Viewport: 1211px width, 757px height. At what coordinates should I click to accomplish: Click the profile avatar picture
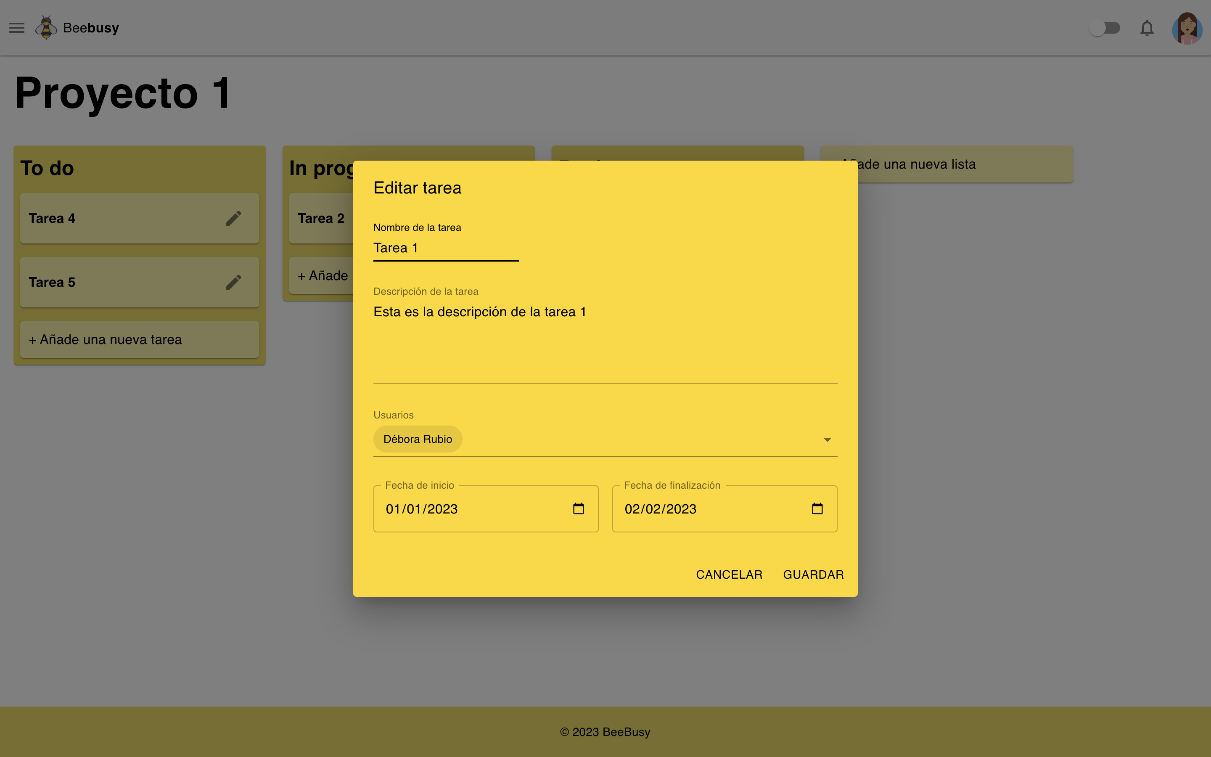(1187, 28)
